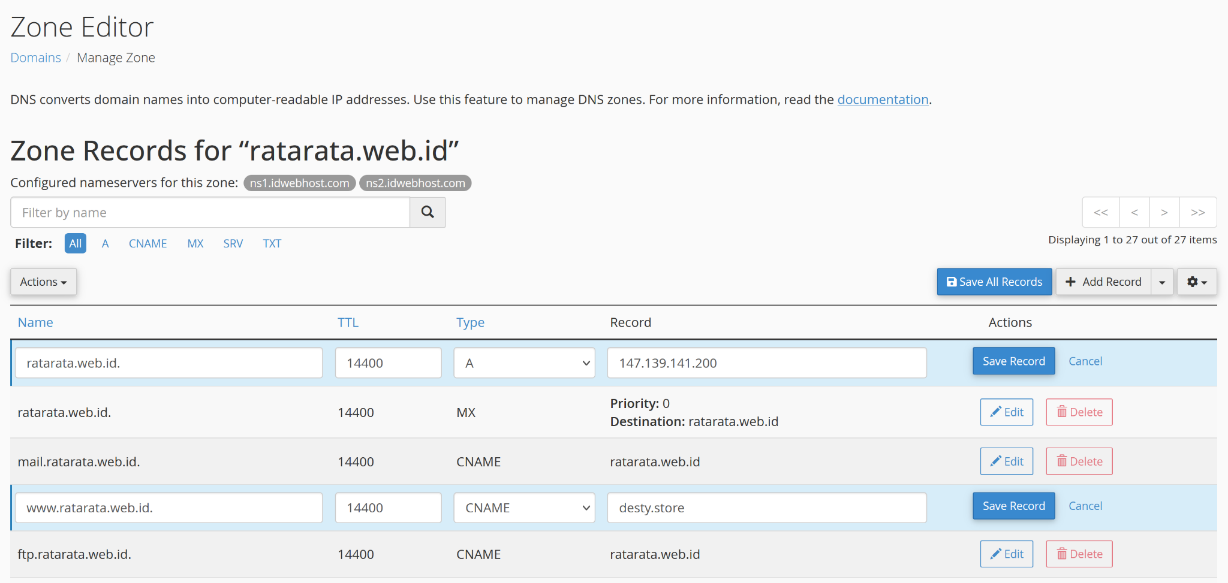The image size is (1228, 583).
Task: Go to previous page with < button
Action: click(x=1134, y=212)
